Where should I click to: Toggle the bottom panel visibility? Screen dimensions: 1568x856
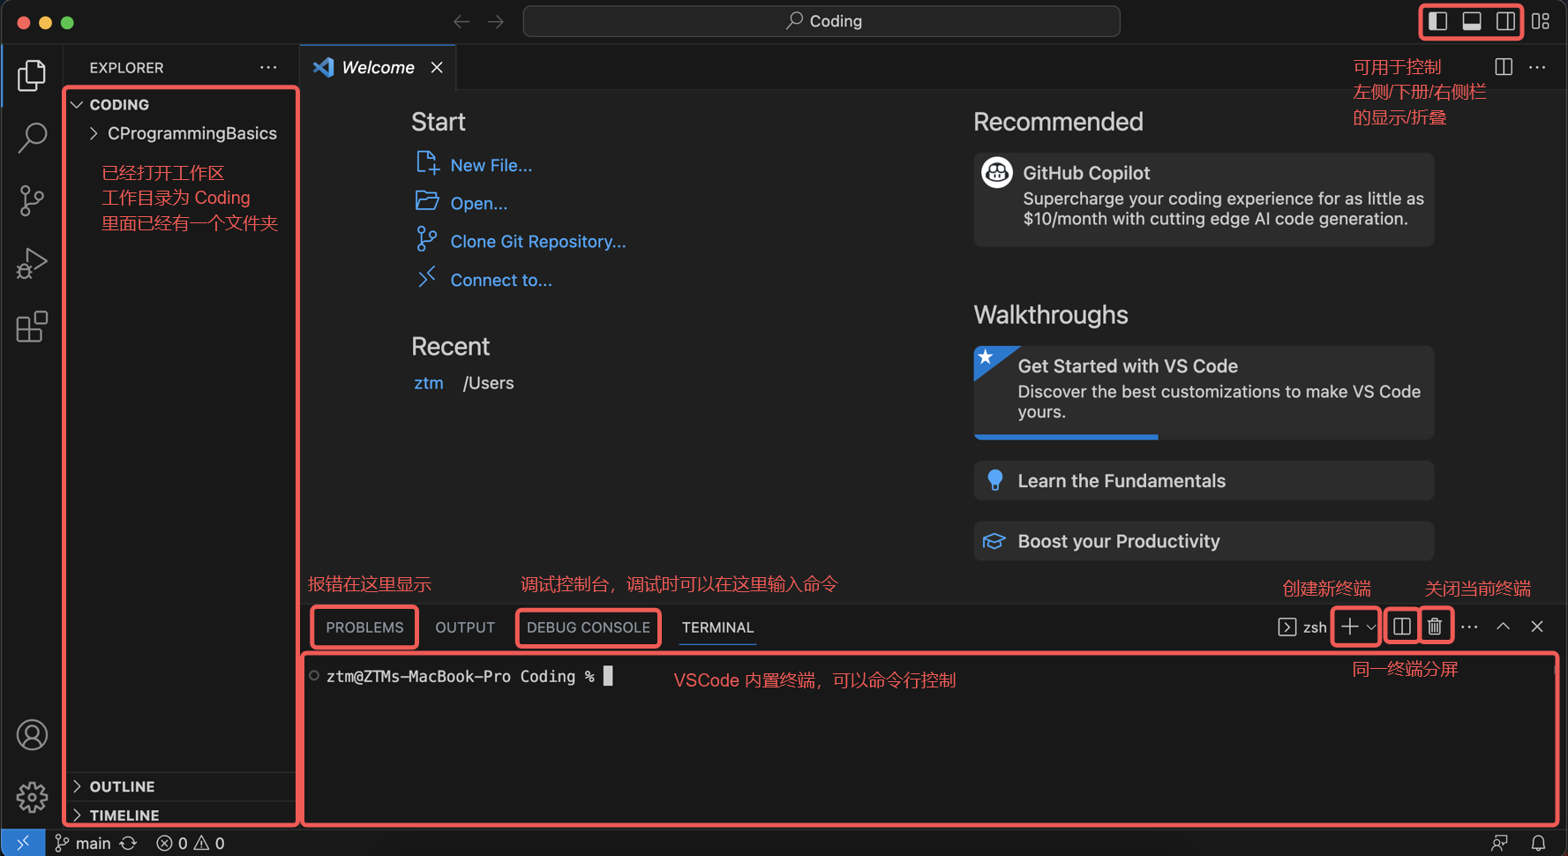[1472, 21]
